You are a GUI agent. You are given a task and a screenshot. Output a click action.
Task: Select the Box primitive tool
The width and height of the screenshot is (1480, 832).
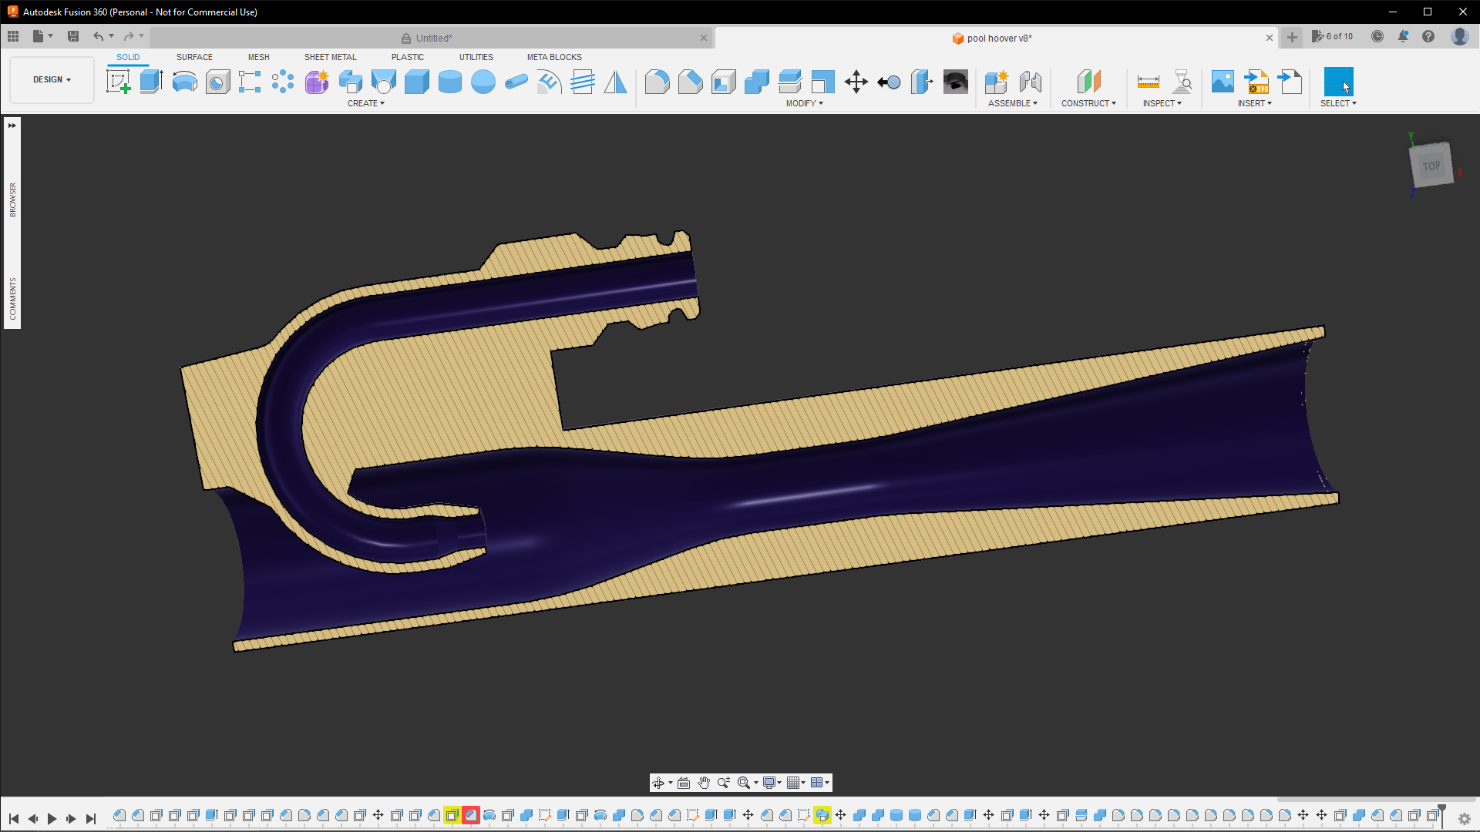[416, 82]
